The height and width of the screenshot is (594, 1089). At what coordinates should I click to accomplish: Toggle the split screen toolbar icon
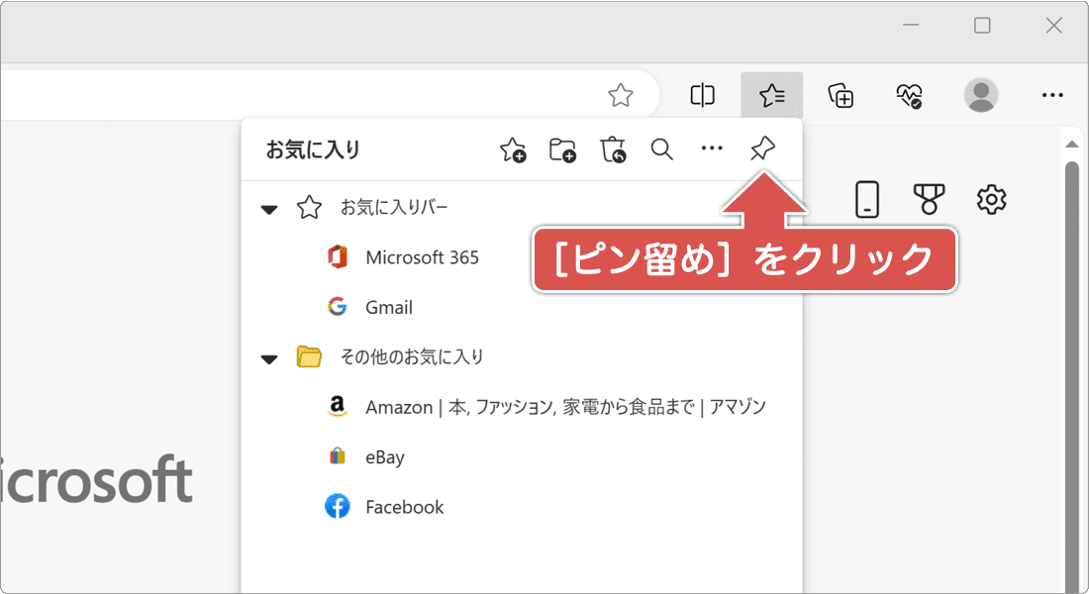point(703,95)
